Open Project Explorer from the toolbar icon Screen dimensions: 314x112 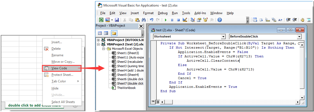coord(193,20)
